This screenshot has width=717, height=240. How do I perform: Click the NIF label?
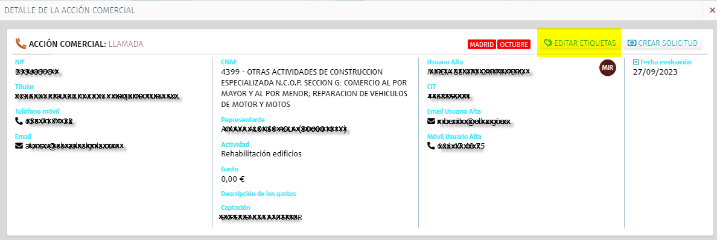pyautogui.click(x=20, y=62)
